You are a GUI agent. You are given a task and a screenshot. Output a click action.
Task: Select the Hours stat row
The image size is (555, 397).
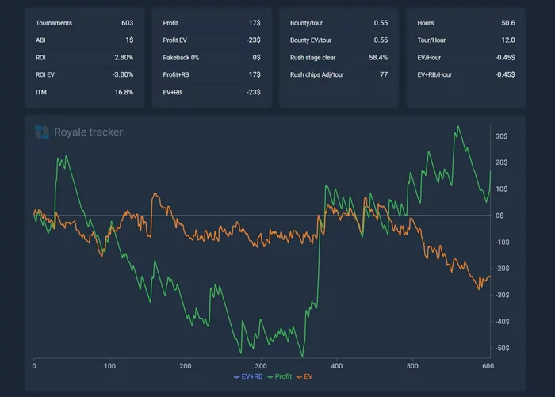[x=465, y=23]
